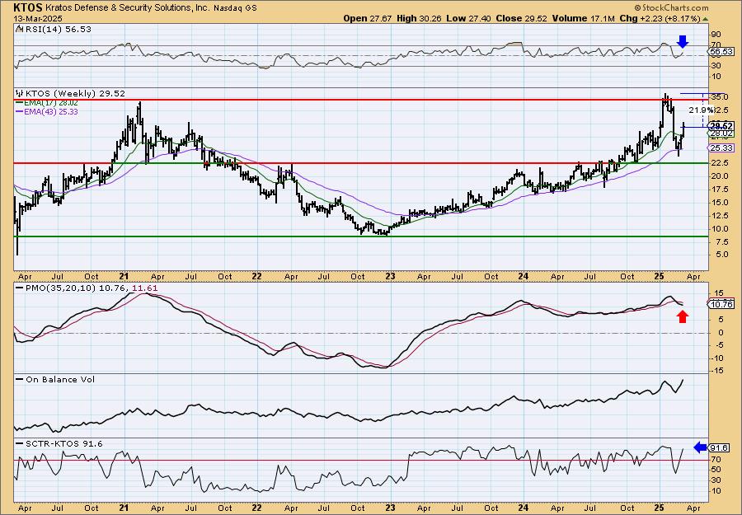
Task: Click the 28.02 EMA tag on the right price axis
Action: (721, 134)
